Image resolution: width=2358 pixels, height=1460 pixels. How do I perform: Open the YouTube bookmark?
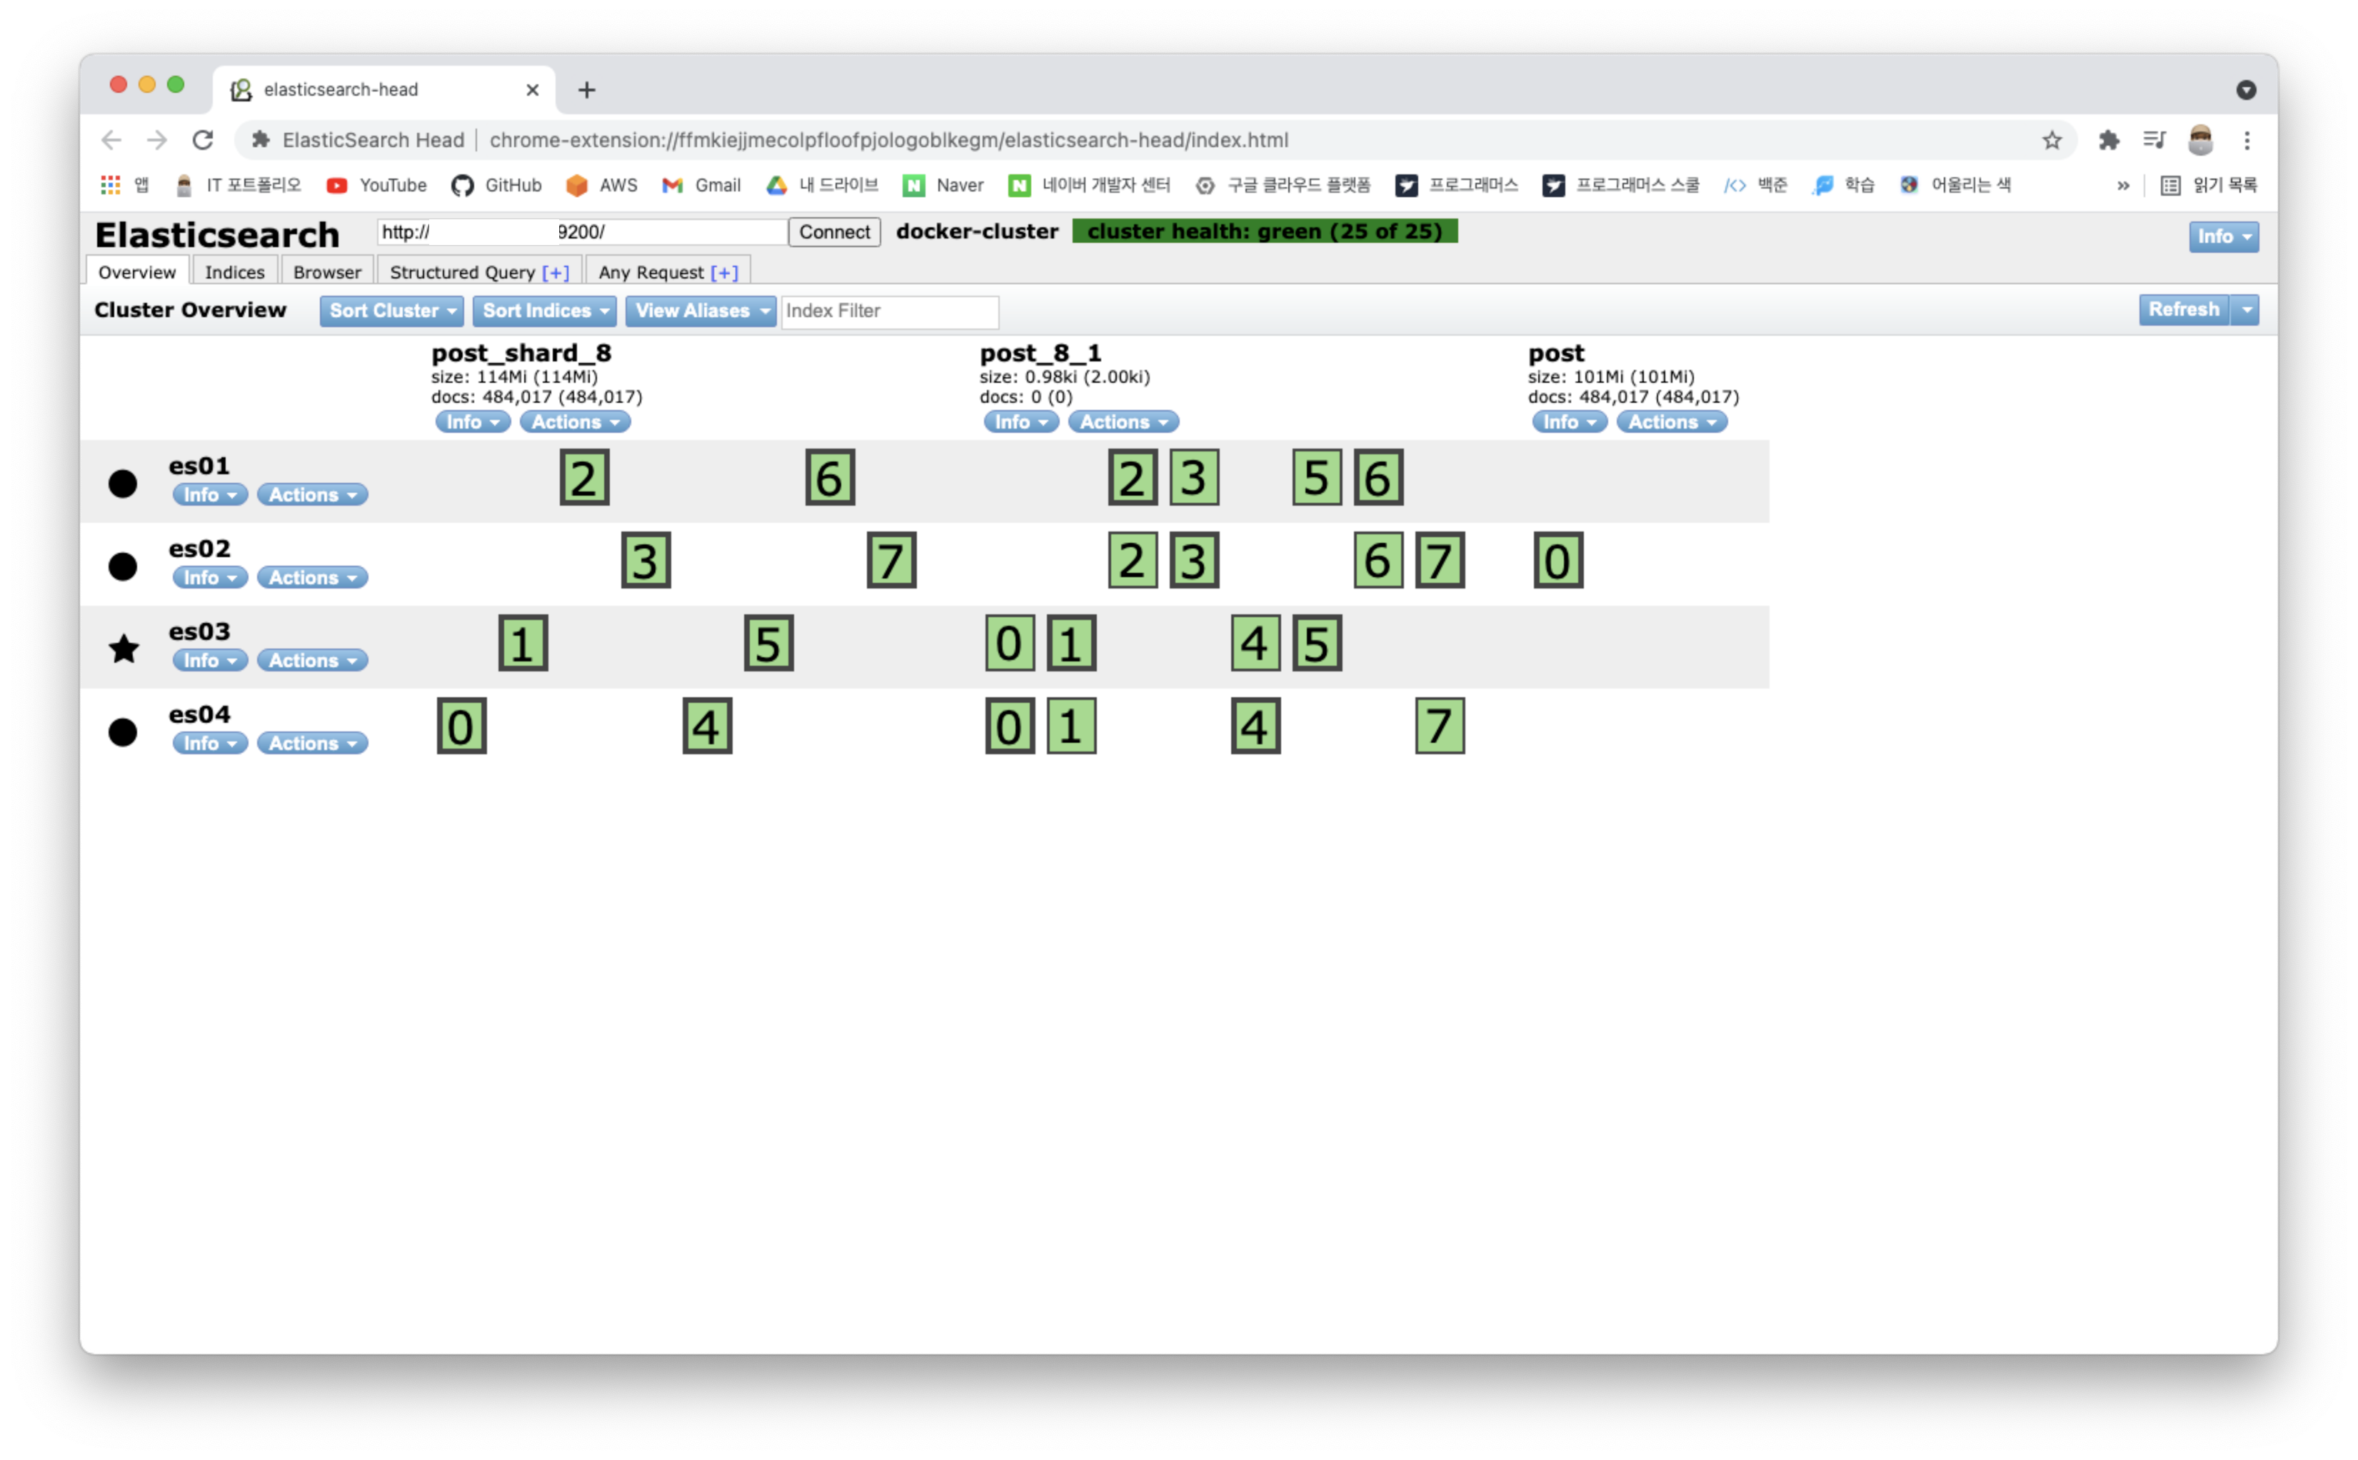[376, 184]
